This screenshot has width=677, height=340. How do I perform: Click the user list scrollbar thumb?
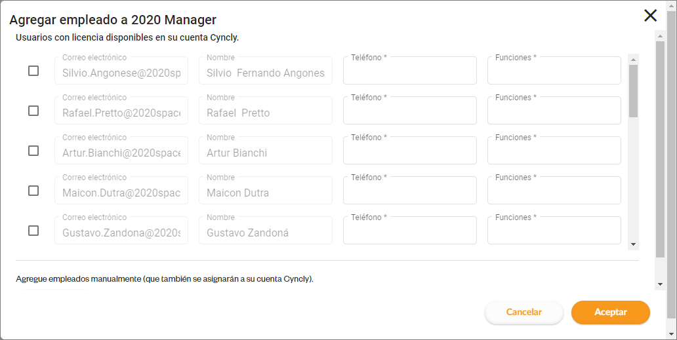[633, 90]
